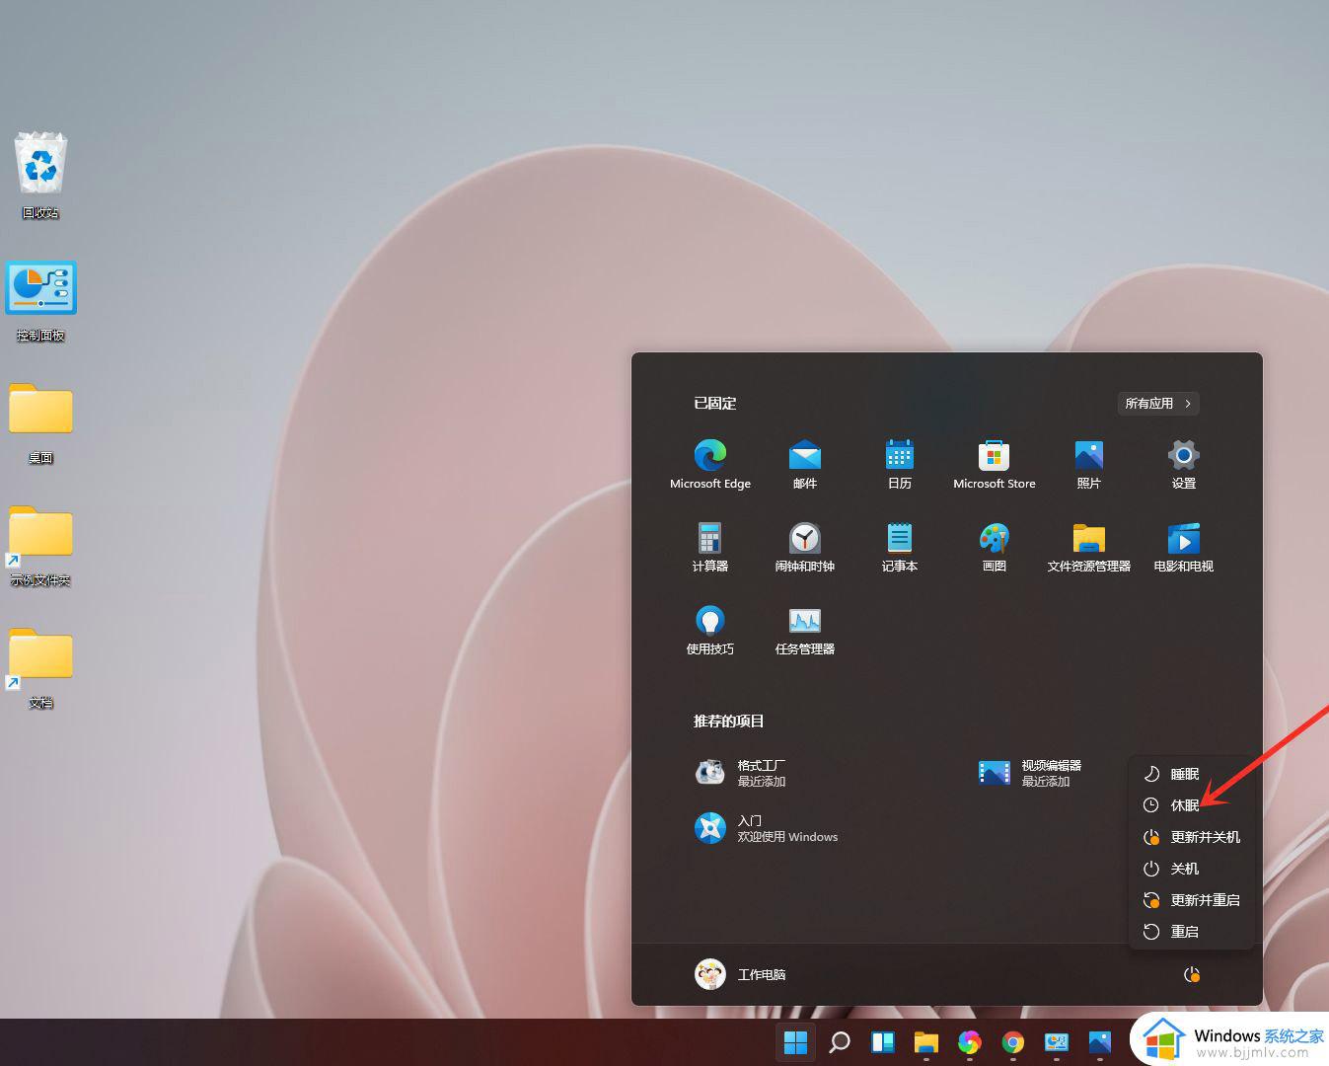
Task: Open recommended item 视频编辑器
Action: click(x=1030, y=773)
